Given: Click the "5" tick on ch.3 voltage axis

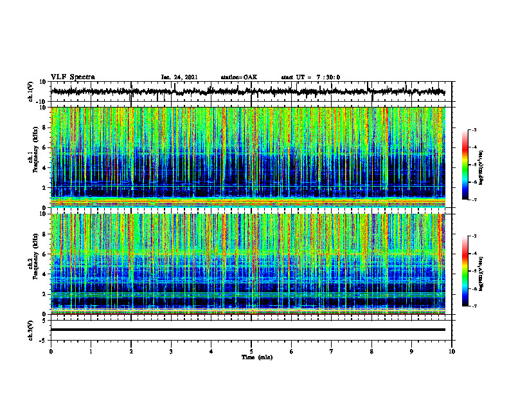Looking at the screenshot, I should coord(45,321).
